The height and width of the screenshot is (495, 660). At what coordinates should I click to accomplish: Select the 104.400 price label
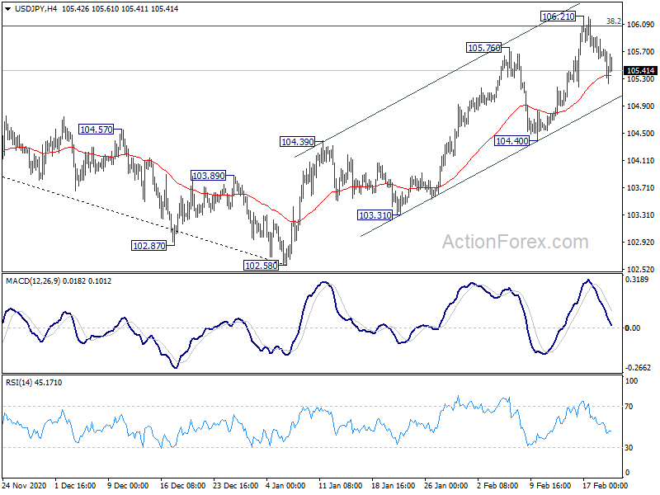pos(511,140)
